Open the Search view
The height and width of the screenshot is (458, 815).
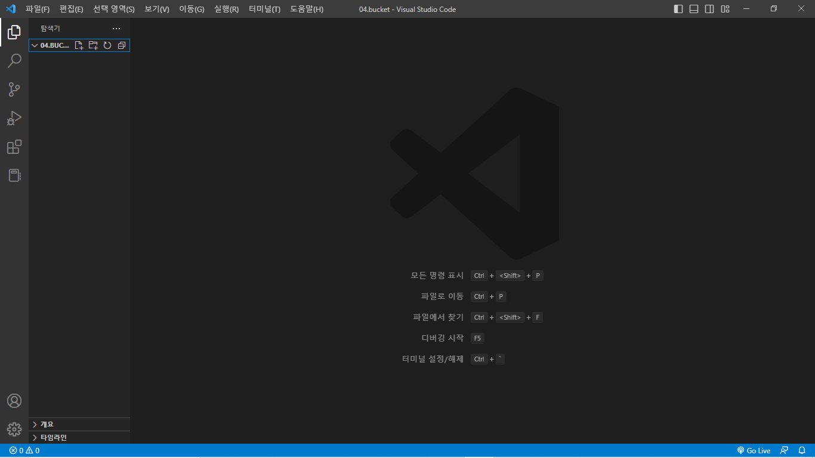[x=14, y=61]
